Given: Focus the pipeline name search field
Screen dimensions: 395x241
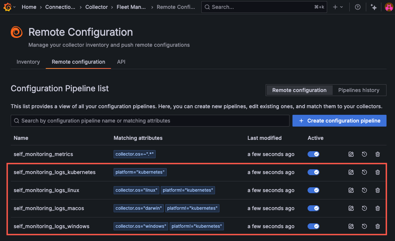Looking at the screenshot, I should [x=150, y=121].
